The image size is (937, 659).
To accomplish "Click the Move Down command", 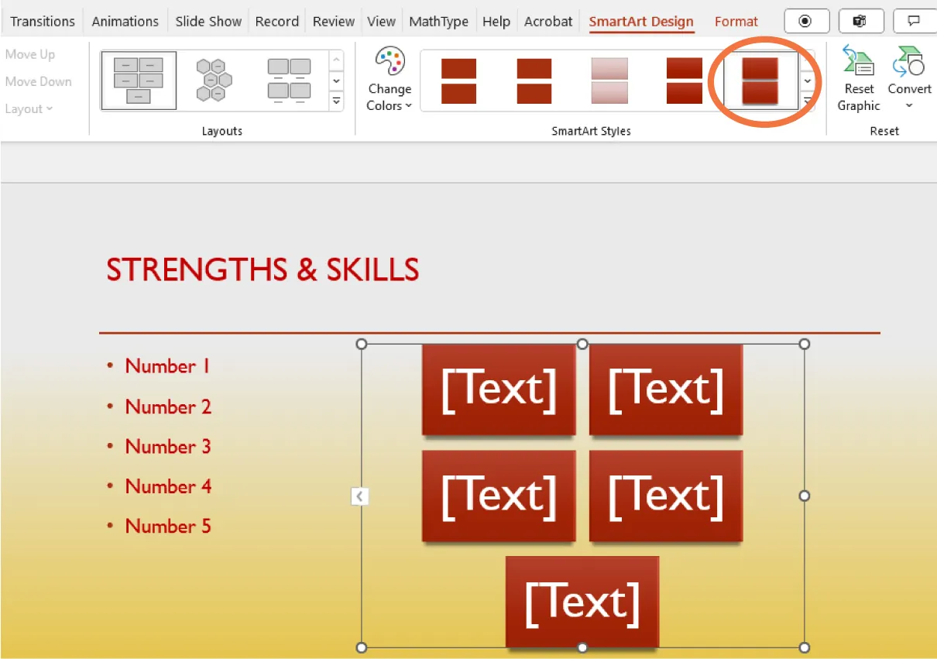I will point(39,81).
